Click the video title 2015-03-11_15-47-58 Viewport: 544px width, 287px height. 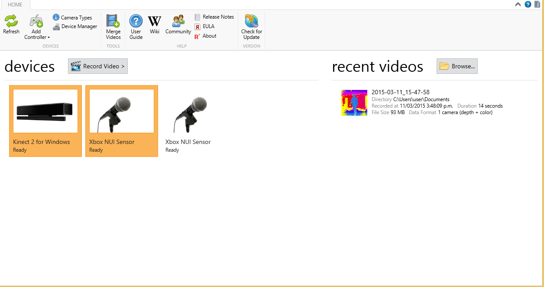click(x=401, y=92)
